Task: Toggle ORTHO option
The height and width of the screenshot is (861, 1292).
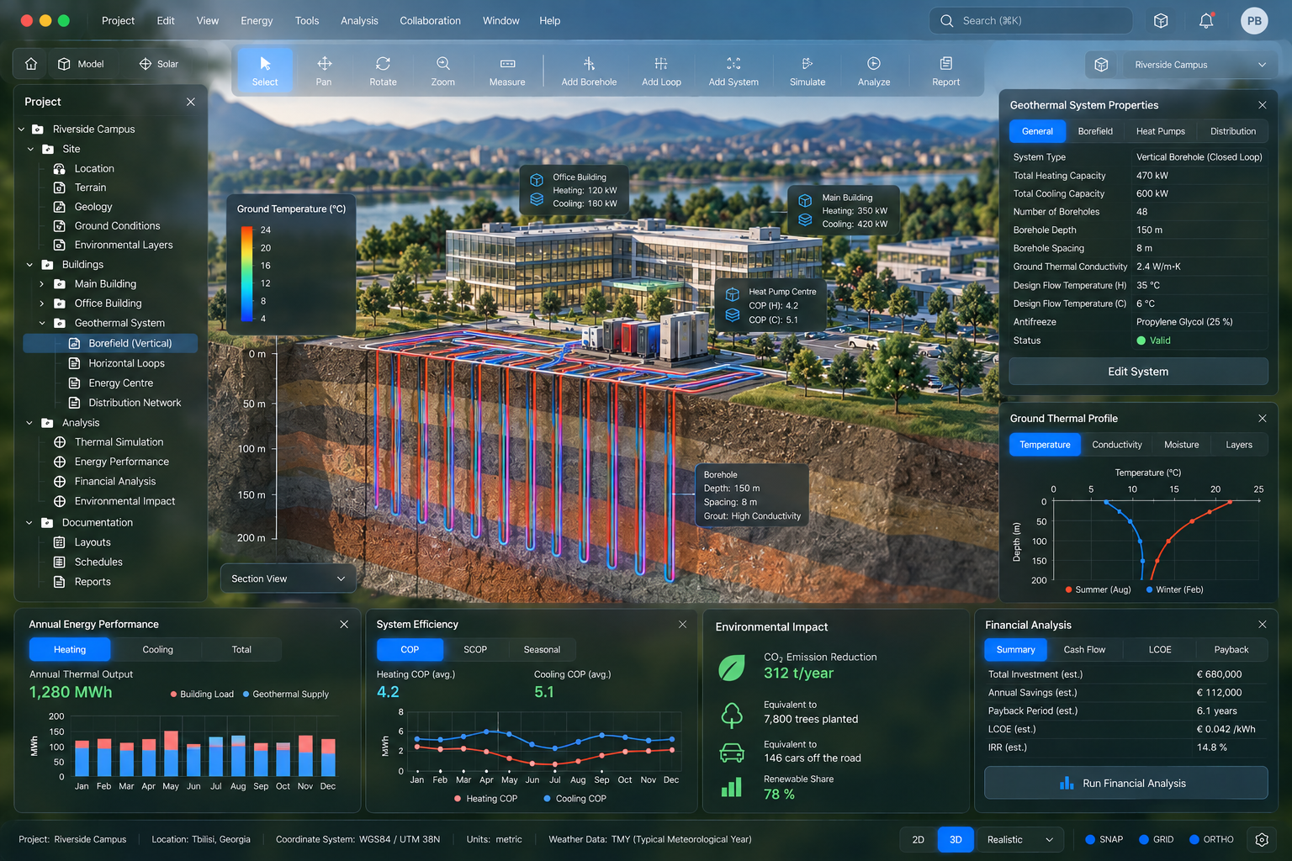Action: [x=1211, y=839]
